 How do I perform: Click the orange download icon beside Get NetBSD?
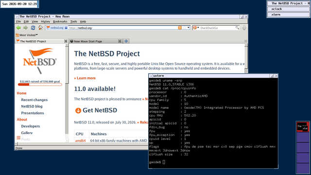click(x=78, y=110)
